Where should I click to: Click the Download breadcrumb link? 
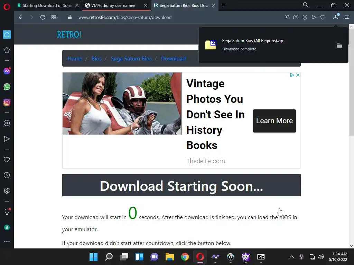click(x=174, y=59)
